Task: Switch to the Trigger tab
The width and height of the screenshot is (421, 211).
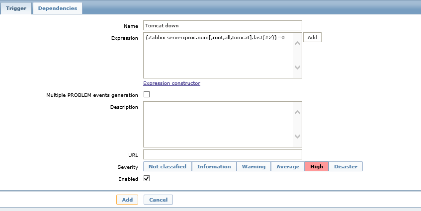Action: pos(16,8)
